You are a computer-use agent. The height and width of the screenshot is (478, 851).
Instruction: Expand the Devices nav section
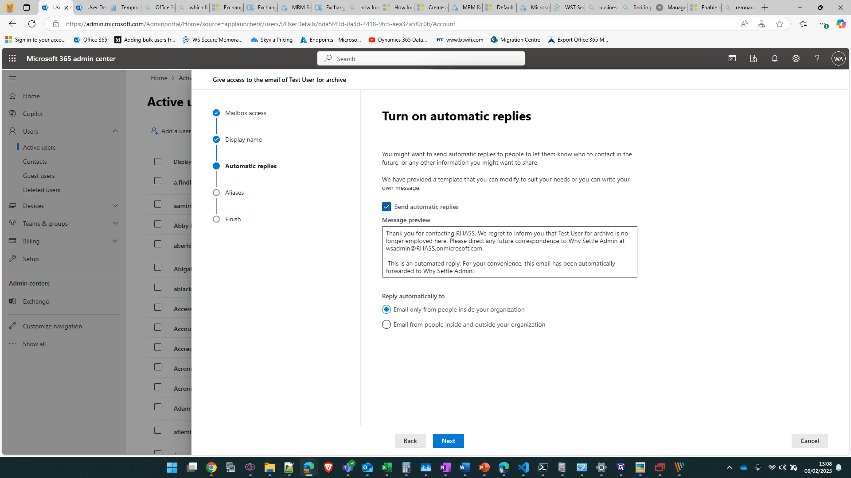115,206
